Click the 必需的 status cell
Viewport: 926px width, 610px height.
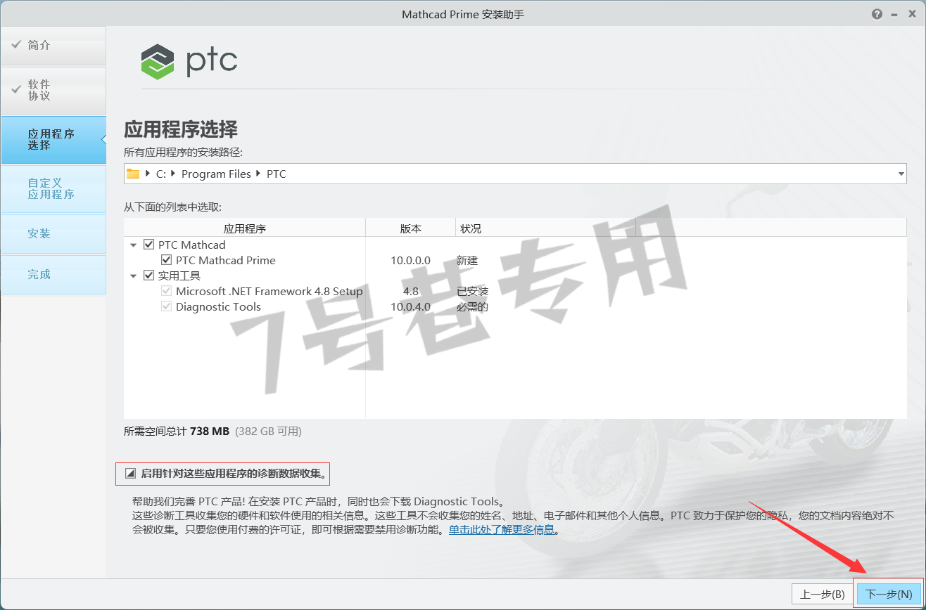(473, 306)
